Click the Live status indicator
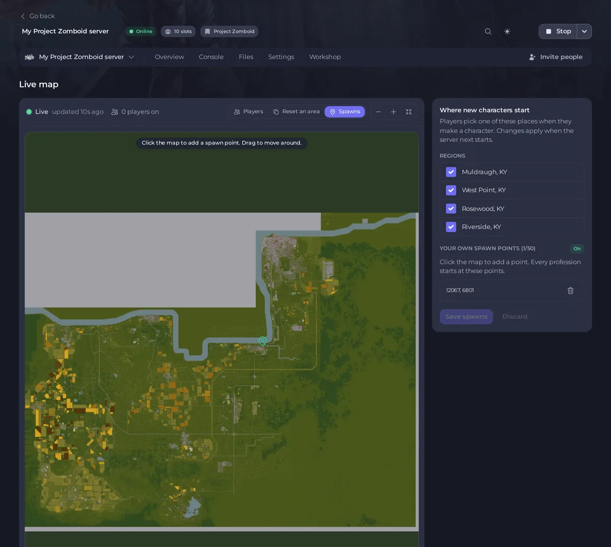This screenshot has height=547, width=611. click(37, 112)
